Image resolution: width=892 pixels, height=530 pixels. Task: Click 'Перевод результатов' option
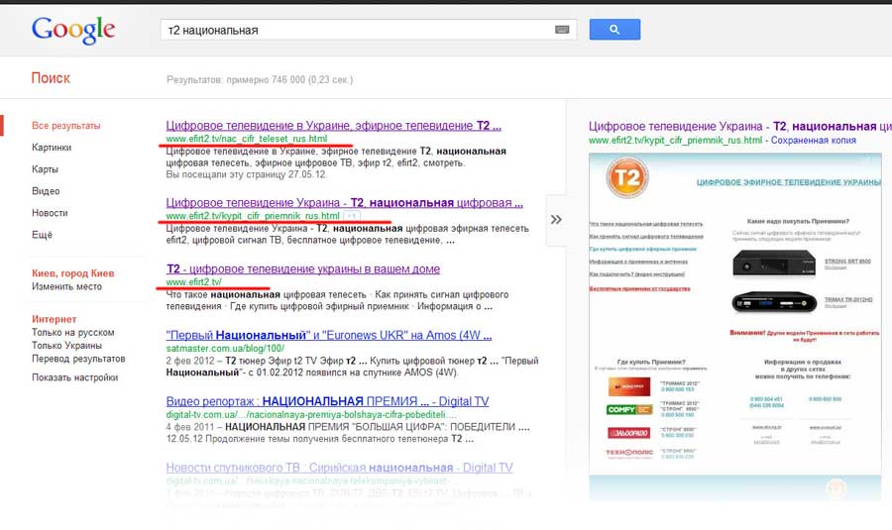coord(78,359)
